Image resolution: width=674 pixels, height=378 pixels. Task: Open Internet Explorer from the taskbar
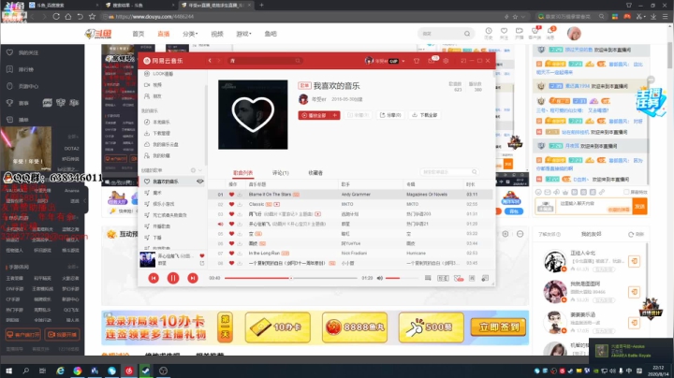pos(60,371)
